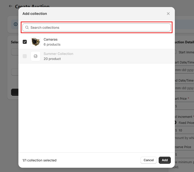
Task: Confirm with the Add button
Action: pyautogui.click(x=165, y=160)
